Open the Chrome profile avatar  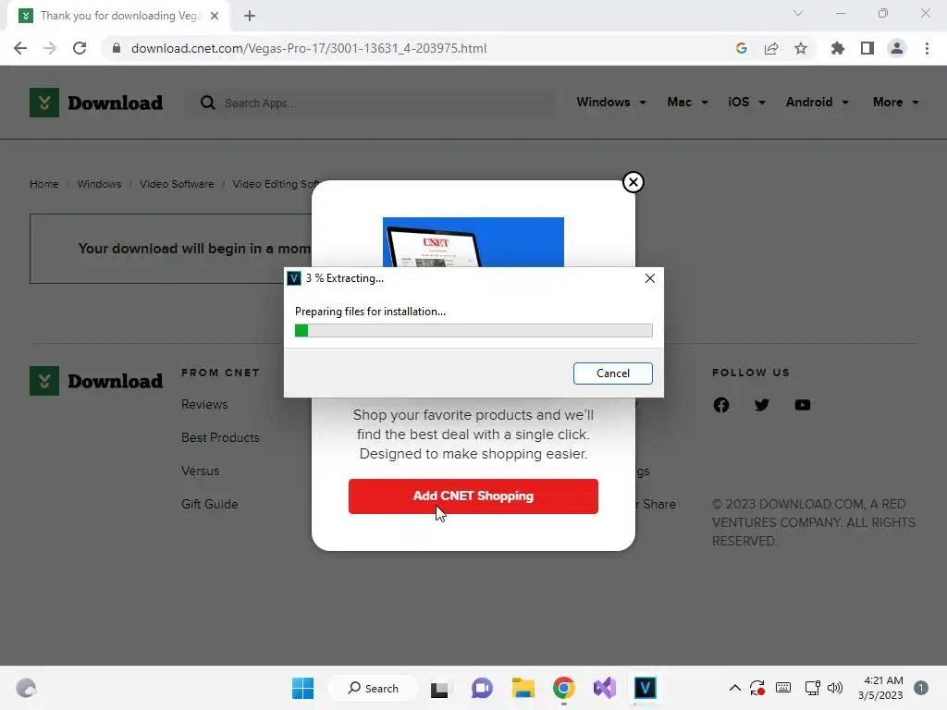tap(897, 48)
